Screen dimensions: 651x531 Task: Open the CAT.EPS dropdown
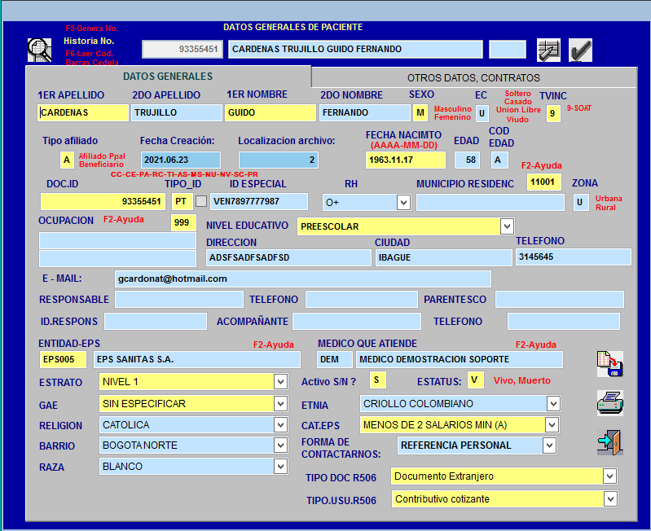click(x=552, y=425)
